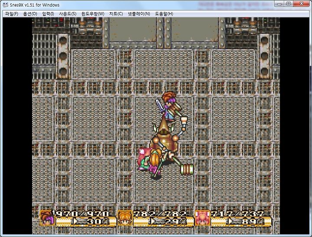Open the 치트(C) menu
This screenshot has height=237, width=312.
[116, 14]
